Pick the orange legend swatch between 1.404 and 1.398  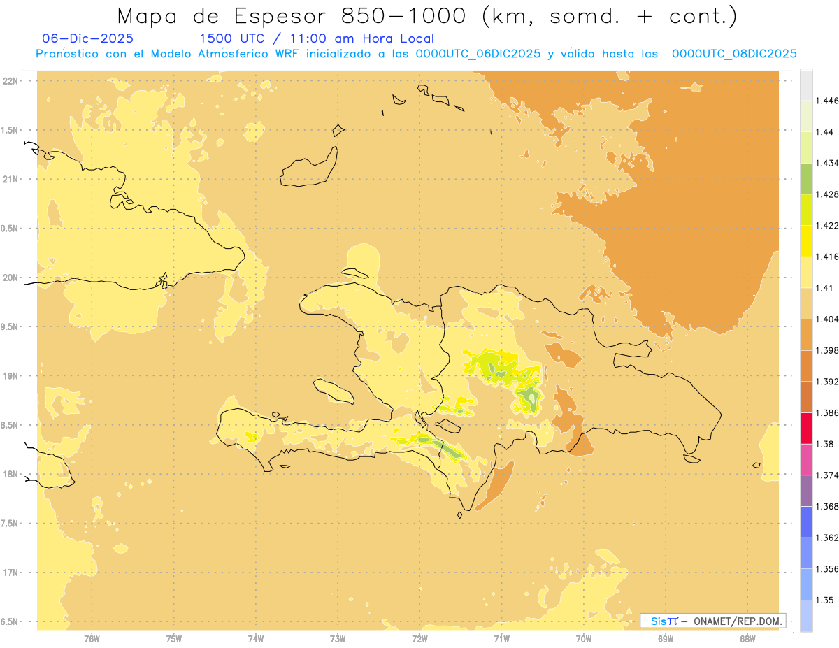(806, 334)
